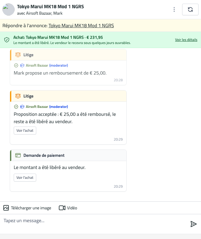Image resolution: width=201 pixels, height=239 pixels.
Task: Click the message Mark propose un remboursement de € 25,00
Action: (x=60, y=73)
